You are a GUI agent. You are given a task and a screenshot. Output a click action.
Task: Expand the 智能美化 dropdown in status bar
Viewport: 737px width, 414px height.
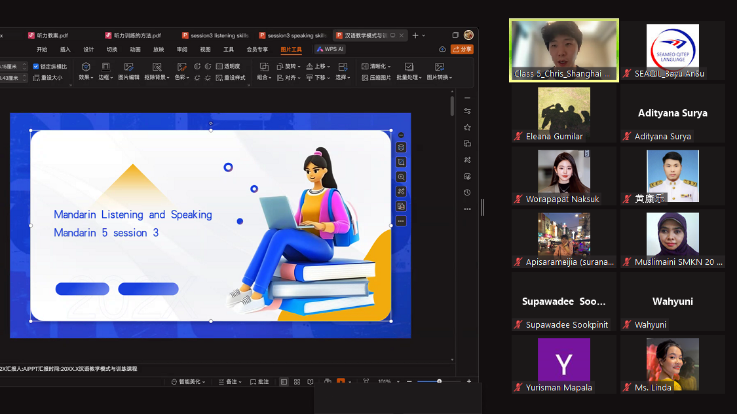coord(188,382)
